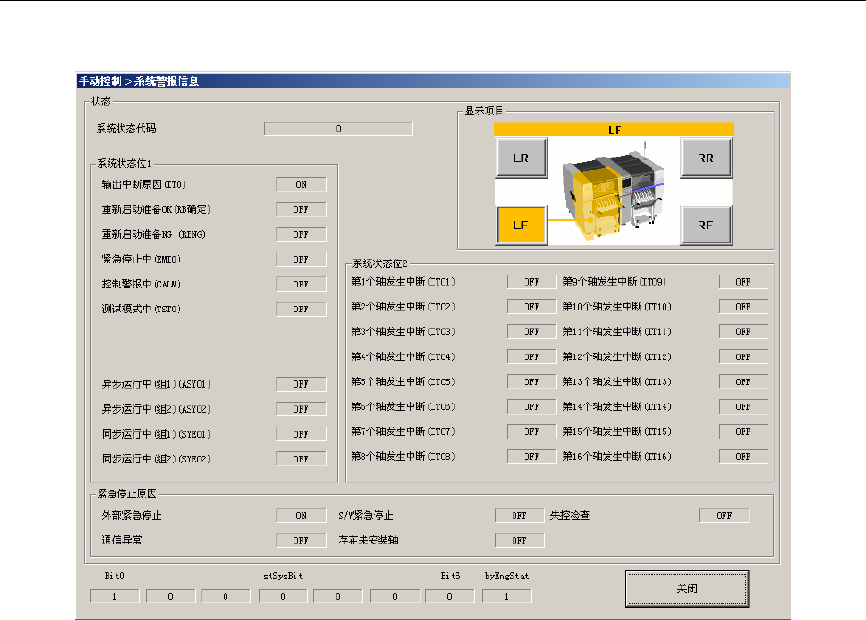The height and width of the screenshot is (620, 866).
Task: Toggle the 输出中断原因 (IT0) ON indicator
Action: [x=301, y=185]
